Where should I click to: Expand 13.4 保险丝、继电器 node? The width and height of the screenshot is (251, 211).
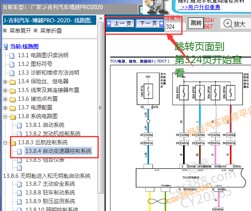5,82
